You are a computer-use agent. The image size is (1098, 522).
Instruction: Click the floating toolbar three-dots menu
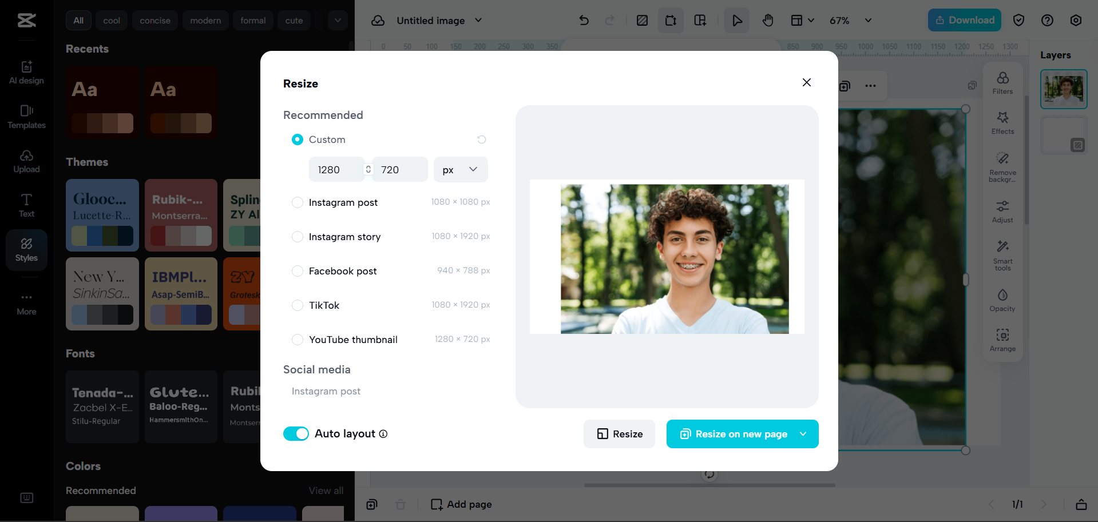pos(870,86)
